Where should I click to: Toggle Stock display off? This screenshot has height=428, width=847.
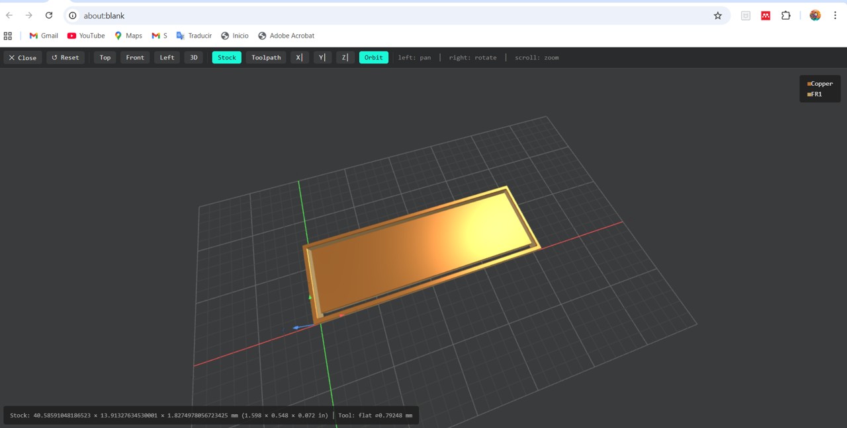click(227, 57)
